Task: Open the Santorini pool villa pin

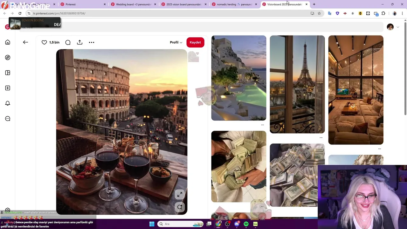Action: (239, 78)
